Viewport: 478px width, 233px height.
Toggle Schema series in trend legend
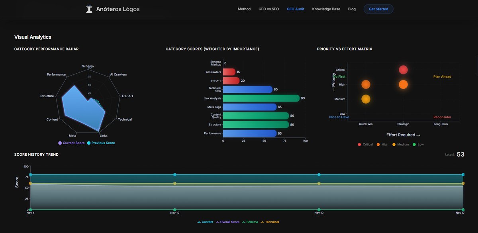coord(250,222)
